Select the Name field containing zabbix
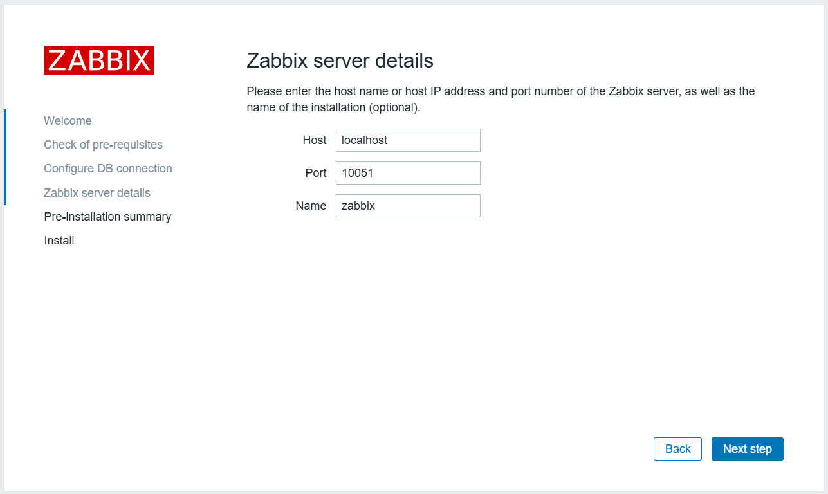Image resolution: width=828 pixels, height=494 pixels. pos(408,206)
